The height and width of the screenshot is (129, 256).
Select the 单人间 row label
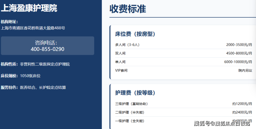click(120, 62)
